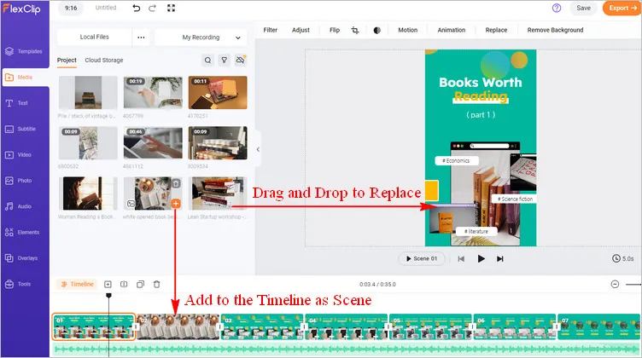Open the Filter menu
The image size is (642, 358).
(x=271, y=30)
